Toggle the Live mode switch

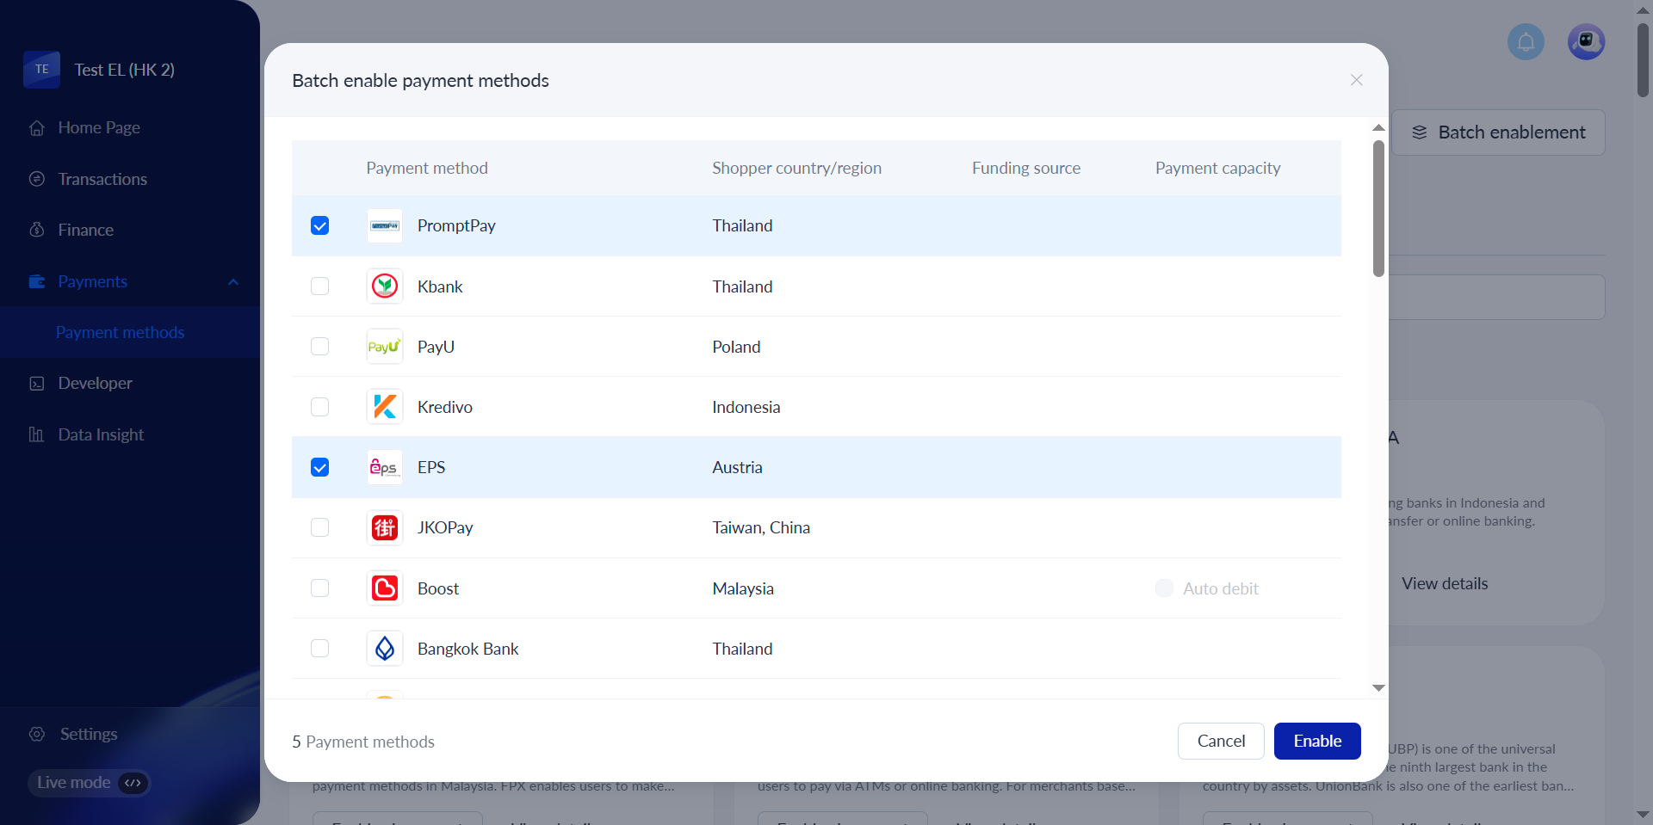tap(133, 783)
